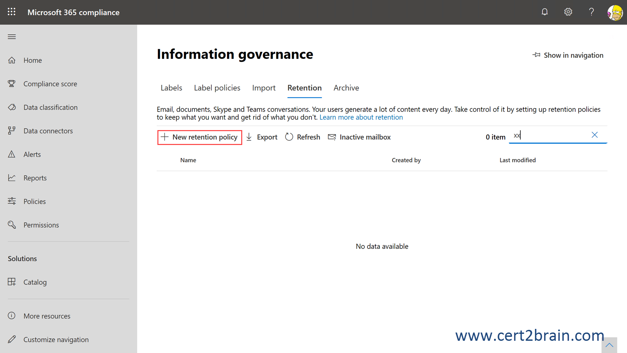The width and height of the screenshot is (627, 353).
Task: Click the Customize navigation pencil icon
Action: (12, 339)
